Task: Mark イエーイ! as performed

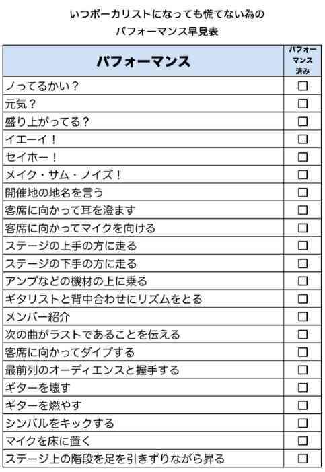Action: pos(302,139)
